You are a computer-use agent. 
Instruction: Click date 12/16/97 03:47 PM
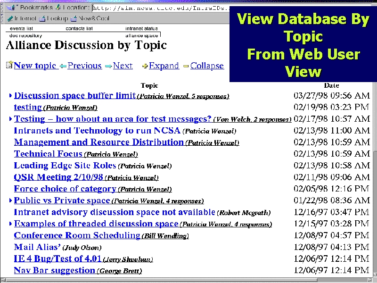pyautogui.click(x=332, y=212)
